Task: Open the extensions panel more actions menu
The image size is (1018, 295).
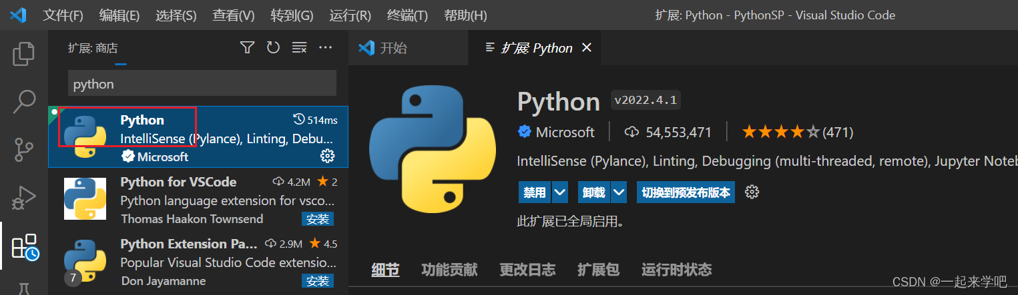Action: click(x=325, y=47)
